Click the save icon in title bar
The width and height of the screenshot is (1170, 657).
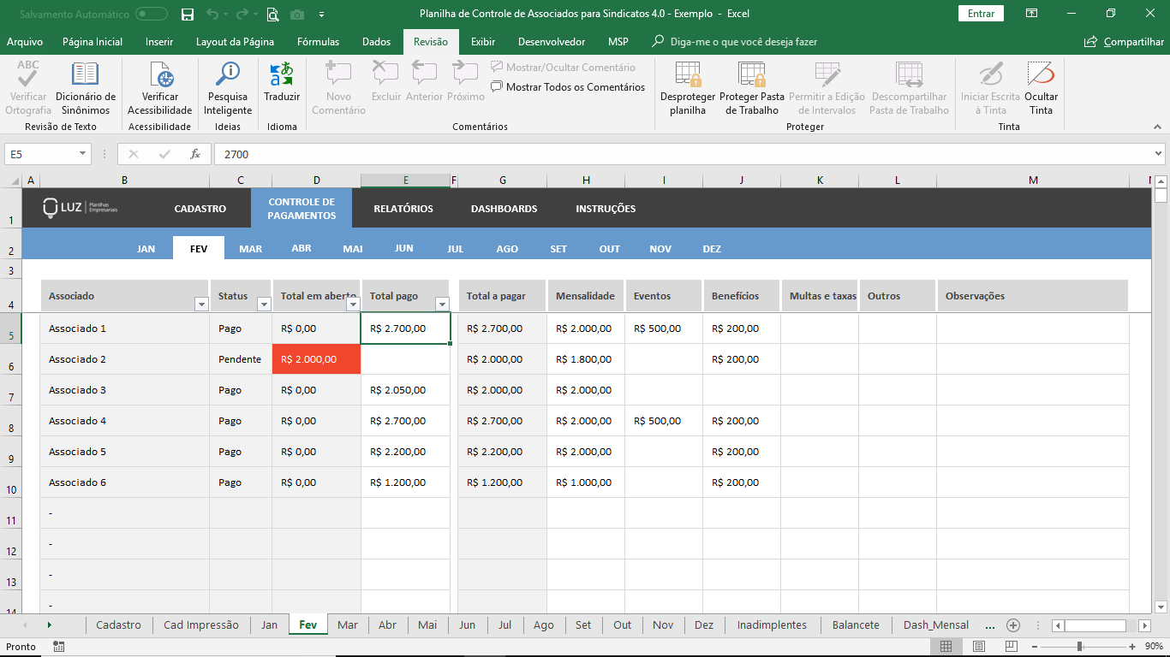pos(188,14)
